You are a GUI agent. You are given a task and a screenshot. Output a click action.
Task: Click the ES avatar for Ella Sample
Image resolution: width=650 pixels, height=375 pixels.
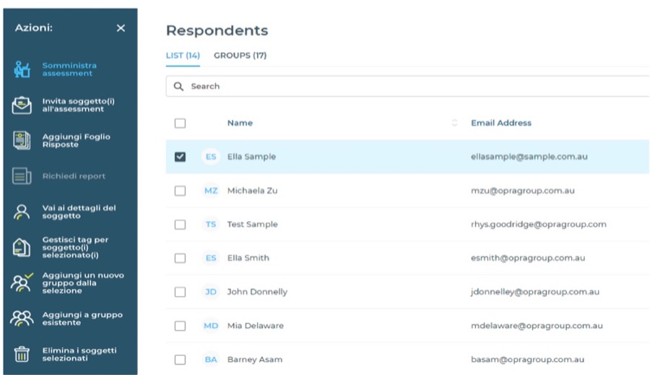coord(211,157)
